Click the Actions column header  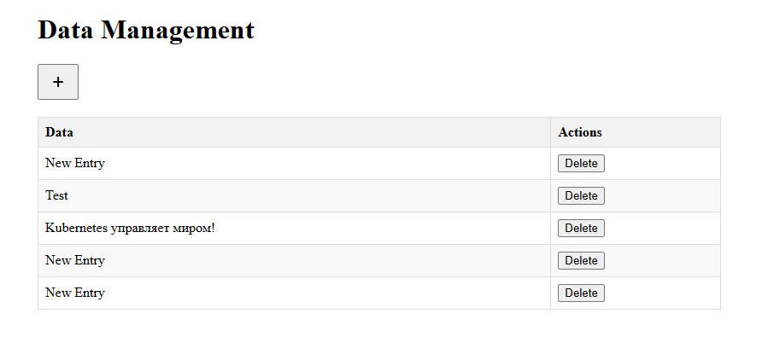point(580,132)
